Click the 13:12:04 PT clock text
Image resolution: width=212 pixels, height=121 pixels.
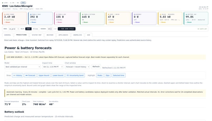[x=204, y=7]
